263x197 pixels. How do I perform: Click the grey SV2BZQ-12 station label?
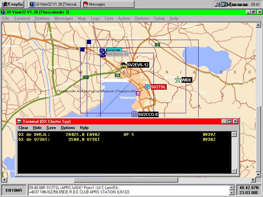118,54
